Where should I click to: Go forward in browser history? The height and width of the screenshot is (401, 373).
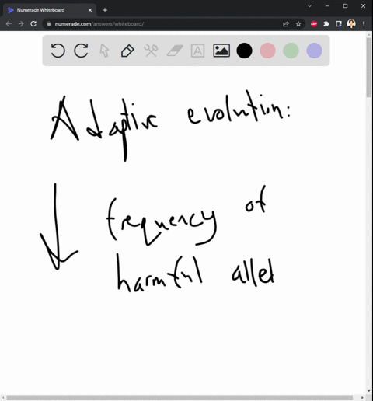(x=21, y=24)
